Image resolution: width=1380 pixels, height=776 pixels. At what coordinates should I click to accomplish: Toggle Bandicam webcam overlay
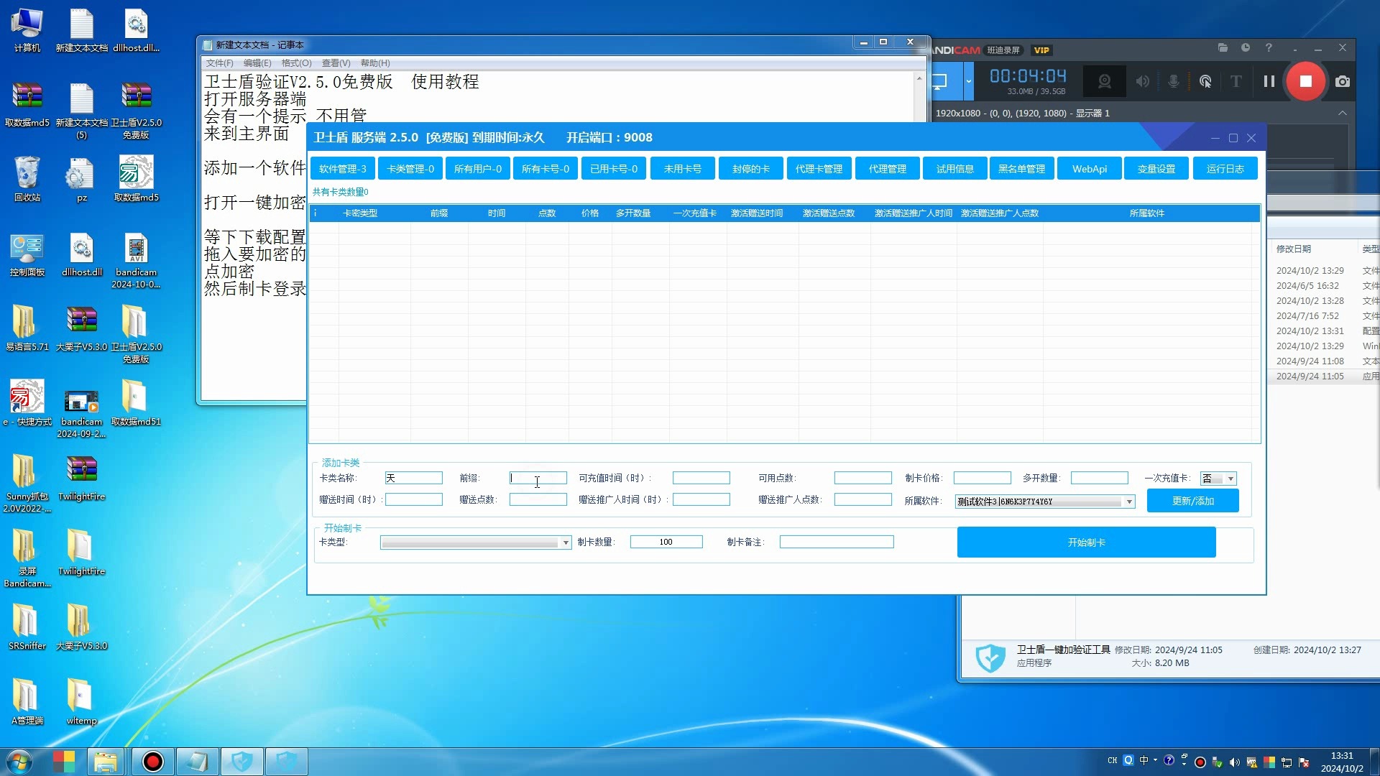1105,81
